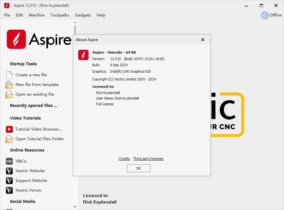This screenshot has height=210, width=284.
Task: Open the Gadgets menu
Action: 83,15
